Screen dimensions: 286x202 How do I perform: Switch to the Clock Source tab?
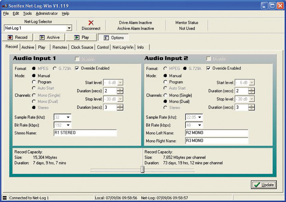click(x=82, y=47)
